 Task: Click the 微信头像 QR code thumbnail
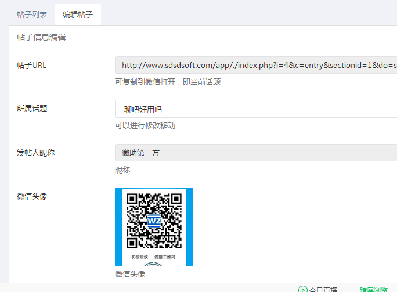(154, 226)
